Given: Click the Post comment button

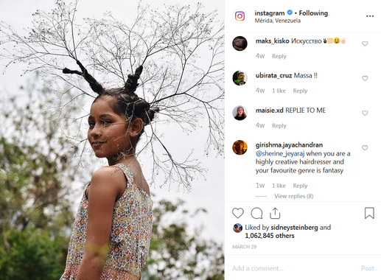Looking at the screenshot, I should pos(368,268).
